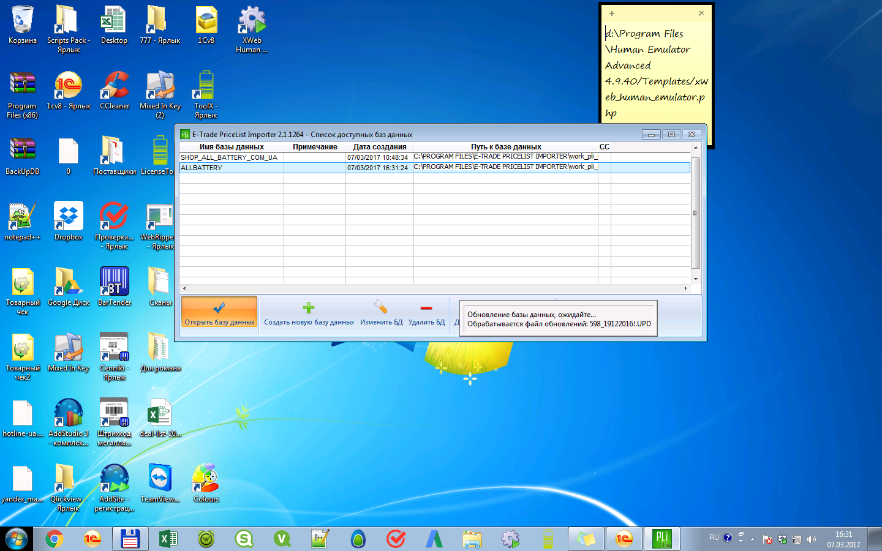Image resolution: width=882 pixels, height=551 pixels.
Task: Open the 1Cv8 desktop icon
Action: click(x=206, y=26)
